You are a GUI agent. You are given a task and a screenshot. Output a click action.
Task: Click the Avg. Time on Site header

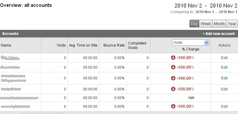click(83, 45)
